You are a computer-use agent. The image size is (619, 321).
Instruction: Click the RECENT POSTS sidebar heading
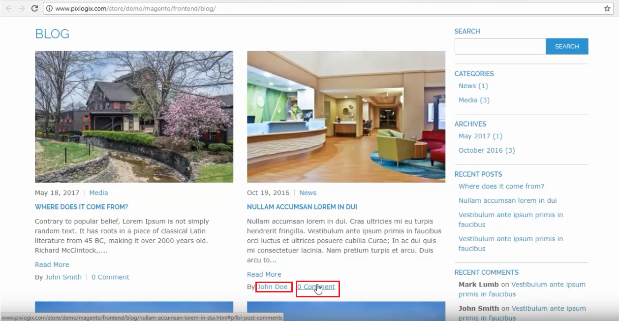point(478,174)
